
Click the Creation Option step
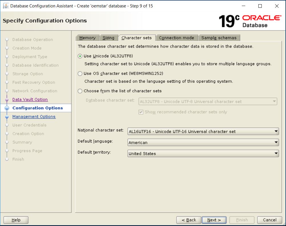click(x=28, y=134)
